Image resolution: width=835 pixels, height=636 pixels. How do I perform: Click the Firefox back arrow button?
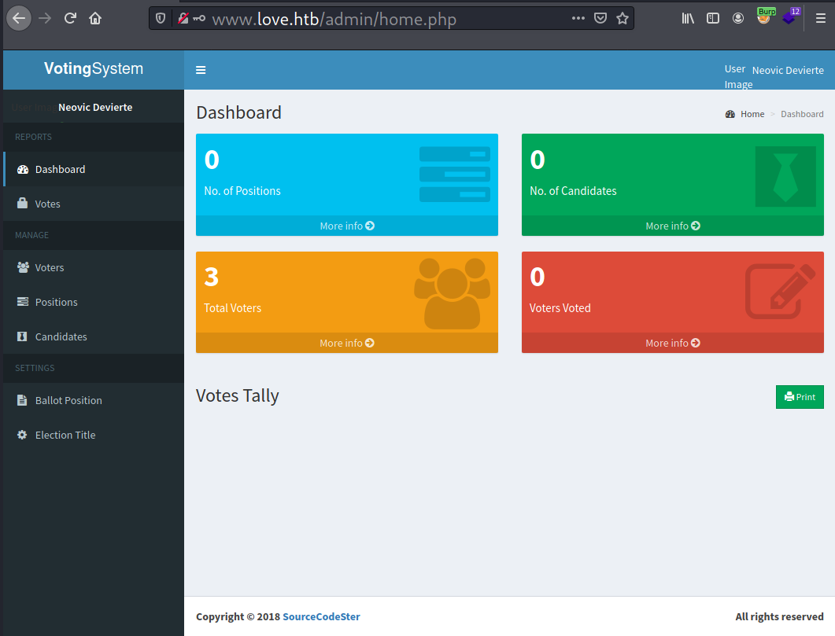[x=19, y=18]
